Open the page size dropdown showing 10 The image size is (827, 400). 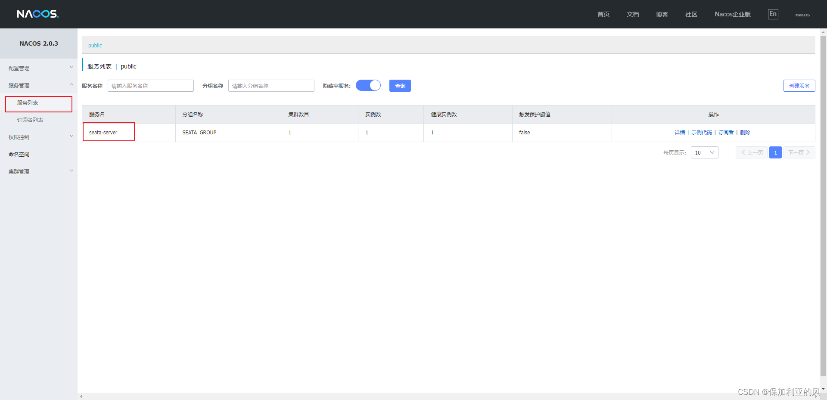705,152
